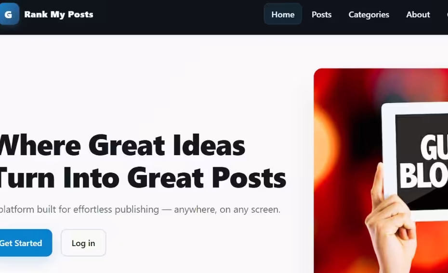
Task: Click the blue Get Started button
Action: coord(25,243)
